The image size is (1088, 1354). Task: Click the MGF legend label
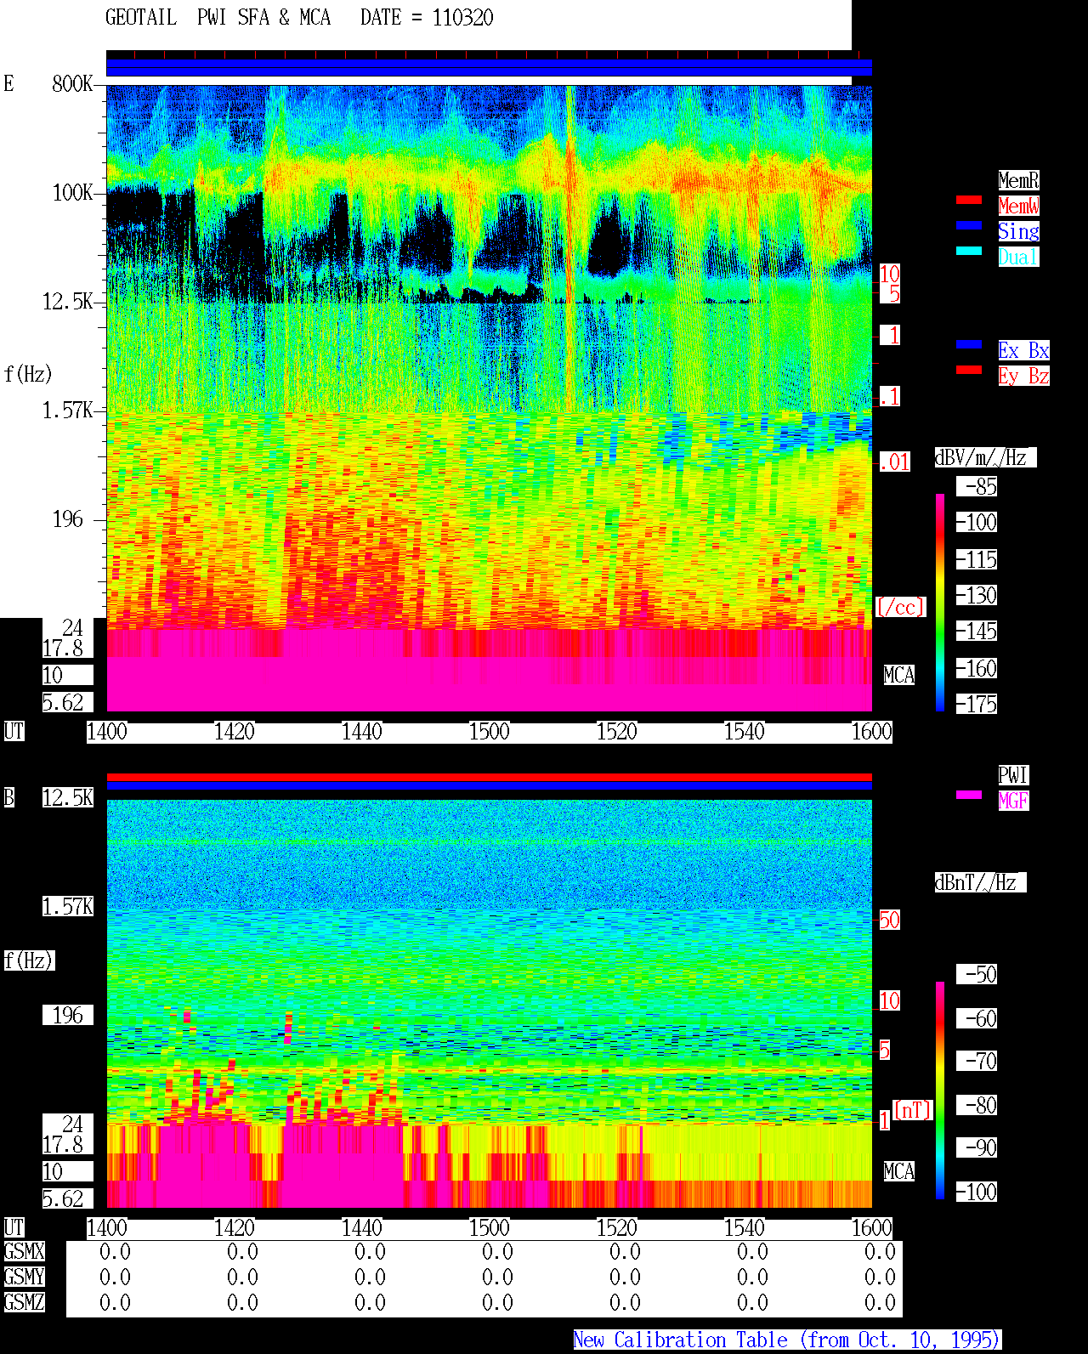tap(1013, 801)
